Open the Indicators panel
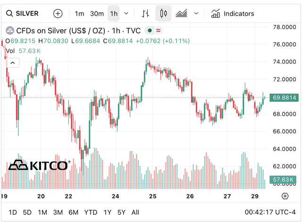This screenshot has height=222, width=302. 232,14
